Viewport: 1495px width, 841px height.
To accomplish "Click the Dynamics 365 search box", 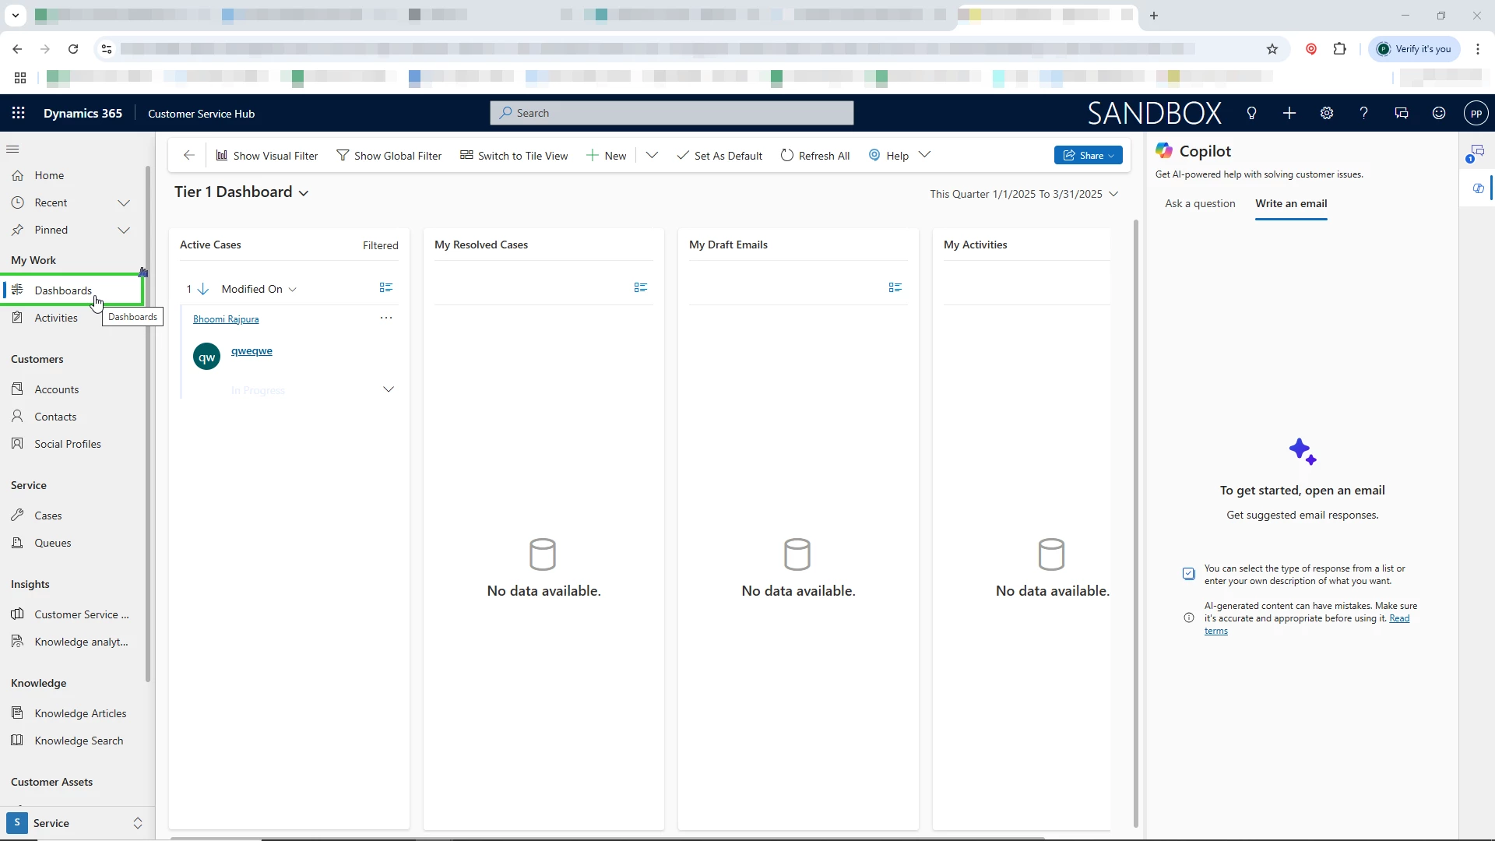I will [671, 113].
